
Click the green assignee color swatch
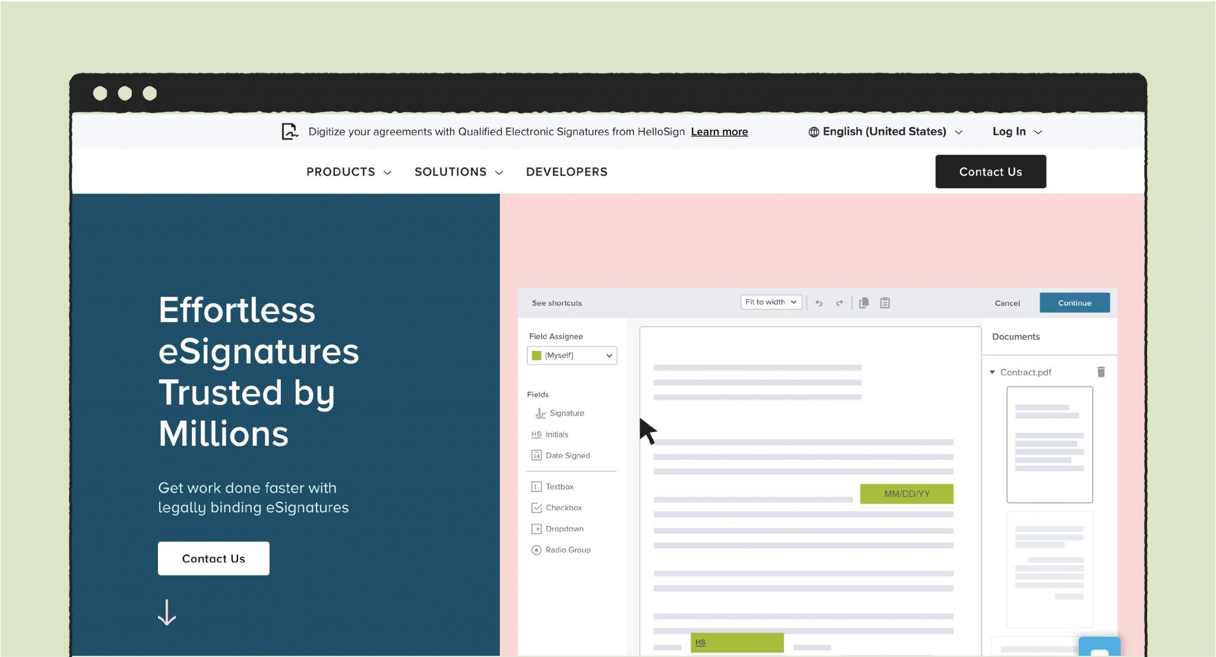click(536, 355)
